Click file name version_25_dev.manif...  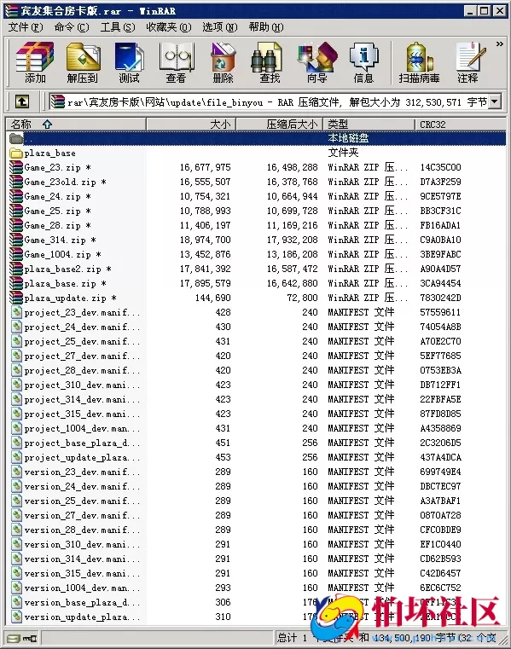pyautogui.click(x=82, y=501)
